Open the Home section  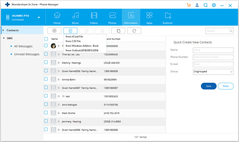57,18
